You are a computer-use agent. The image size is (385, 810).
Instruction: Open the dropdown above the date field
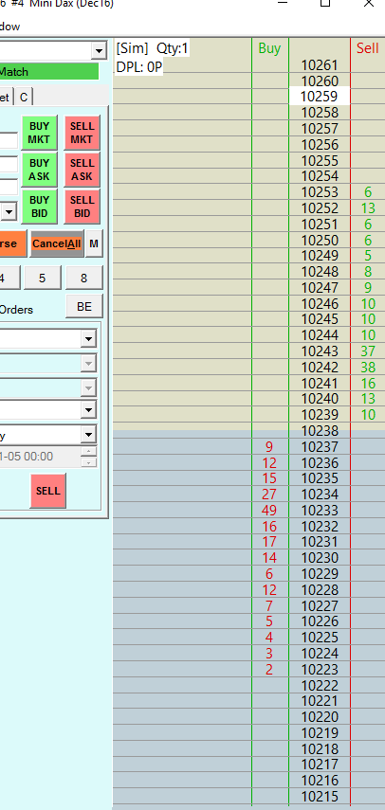(88, 435)
